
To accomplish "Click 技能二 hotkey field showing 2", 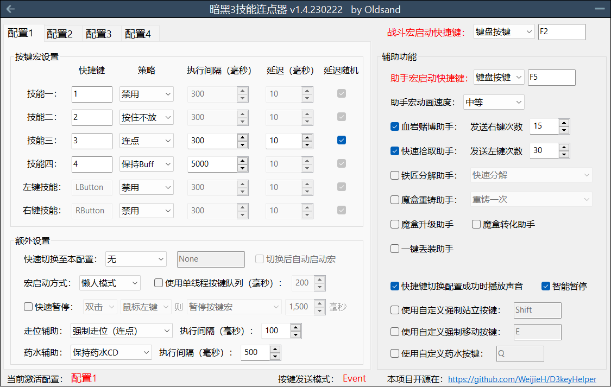I will (x=92, y=118).
